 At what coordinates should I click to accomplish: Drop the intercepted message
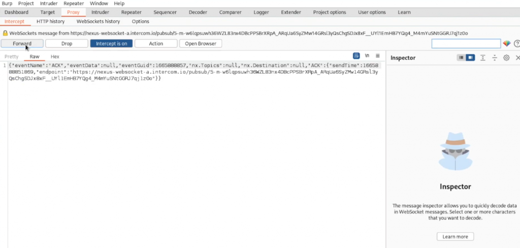(x=67, y=44)
